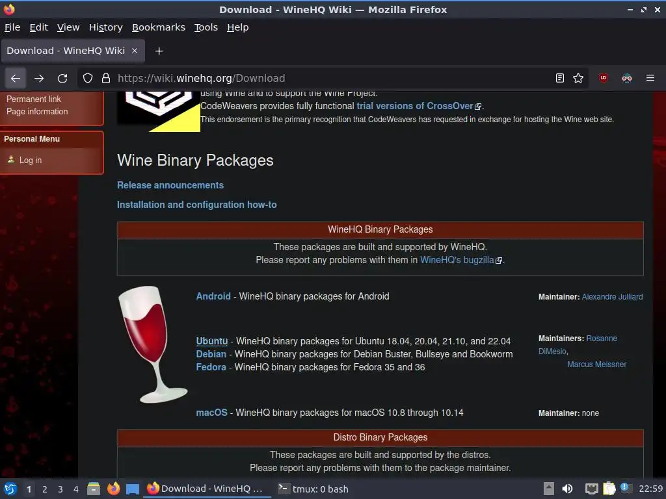The height and width of the screenshot is (499, 666).
Task: Switch to workspace 4 in the pager
Action: (76, 489)
